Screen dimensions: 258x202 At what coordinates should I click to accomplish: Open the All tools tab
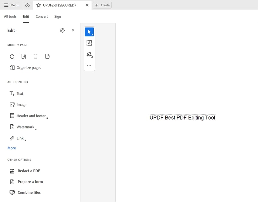coord(10,16)
